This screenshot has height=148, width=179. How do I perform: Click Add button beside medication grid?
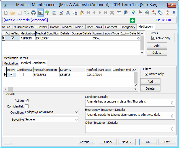[157, 46]
